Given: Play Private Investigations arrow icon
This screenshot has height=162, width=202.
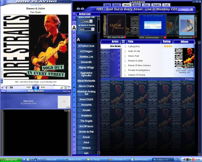Looking at the screenshot, I should click(x=125, y=70).
